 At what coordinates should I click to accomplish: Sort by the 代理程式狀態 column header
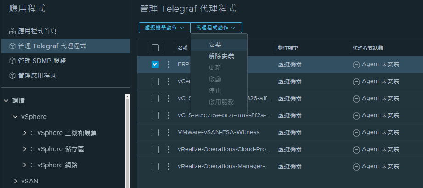point(368,48)
